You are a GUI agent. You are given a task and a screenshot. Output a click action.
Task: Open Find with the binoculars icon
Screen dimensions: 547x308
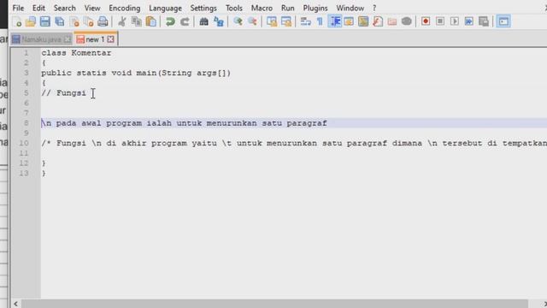click(x=203, y=21)
